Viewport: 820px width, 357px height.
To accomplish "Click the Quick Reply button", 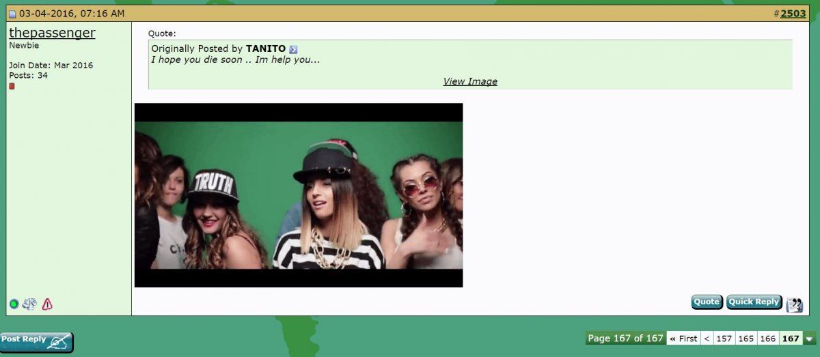I will 754,302.
